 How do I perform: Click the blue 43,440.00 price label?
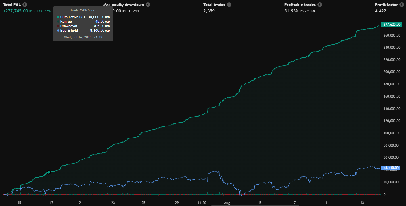click(392, 168)
